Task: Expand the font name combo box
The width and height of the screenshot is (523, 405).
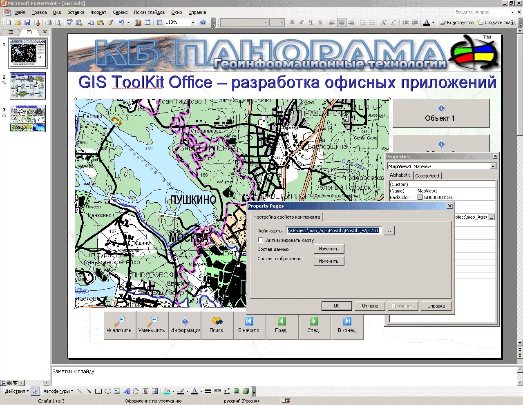Action: (266, 22)
